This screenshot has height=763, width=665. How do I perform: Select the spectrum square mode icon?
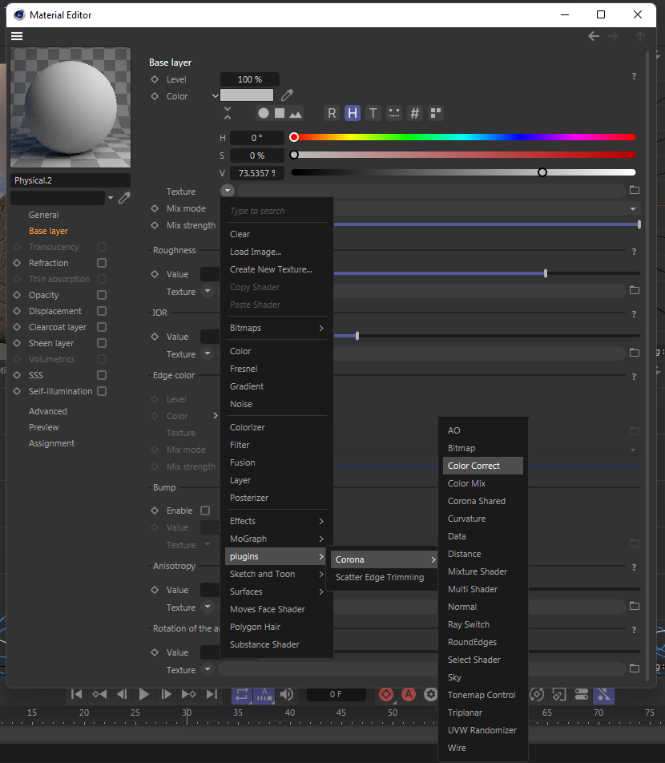[x=280, y=113]
